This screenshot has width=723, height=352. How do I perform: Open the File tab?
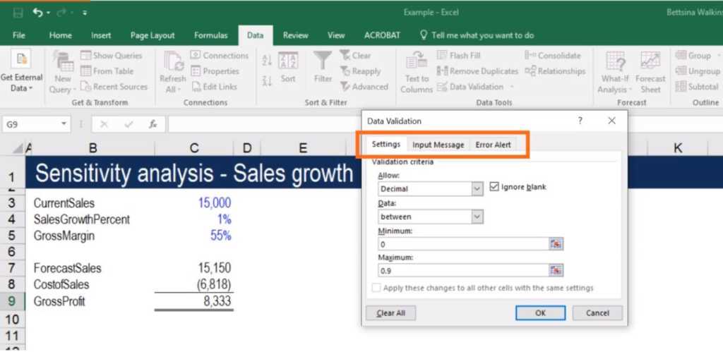pyautogui.click(x=19, y=35)
